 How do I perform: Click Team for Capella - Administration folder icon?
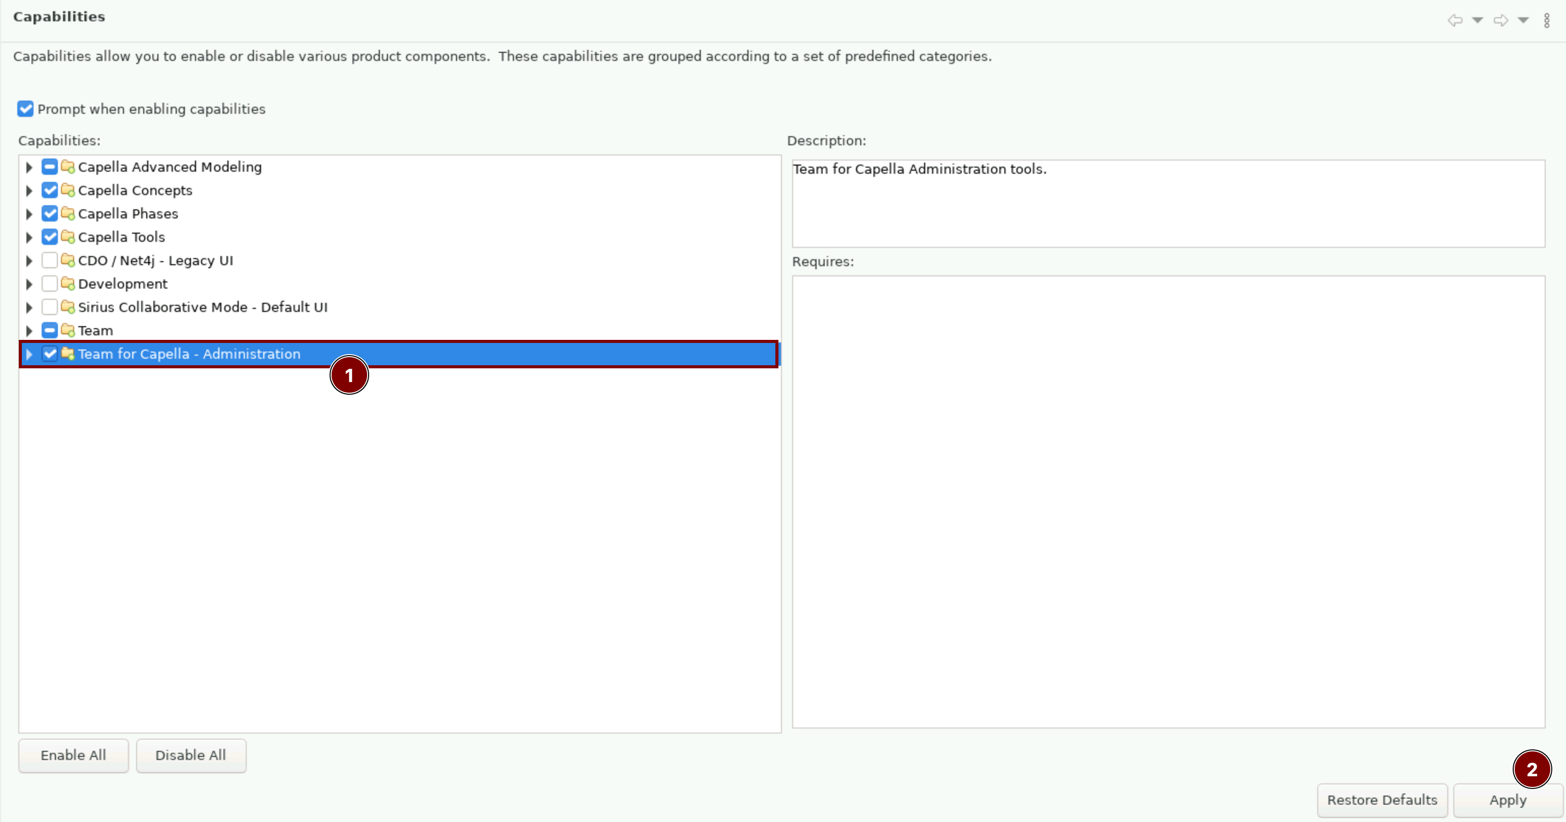68,354
